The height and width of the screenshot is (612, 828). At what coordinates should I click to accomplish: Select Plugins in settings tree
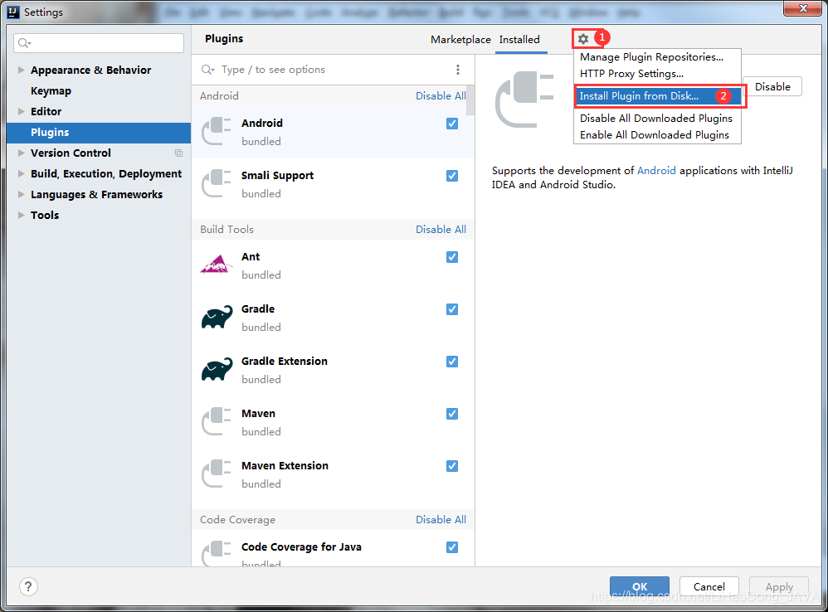click(99, 133)
